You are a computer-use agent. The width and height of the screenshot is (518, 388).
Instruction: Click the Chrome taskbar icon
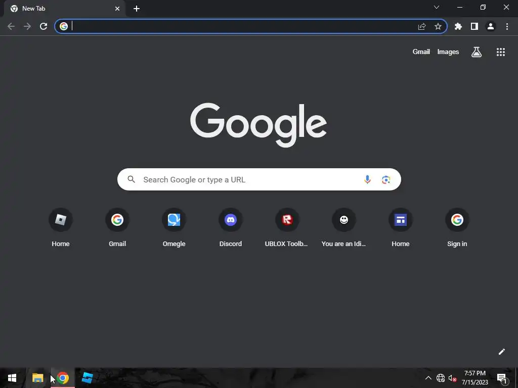click(62, 378)
